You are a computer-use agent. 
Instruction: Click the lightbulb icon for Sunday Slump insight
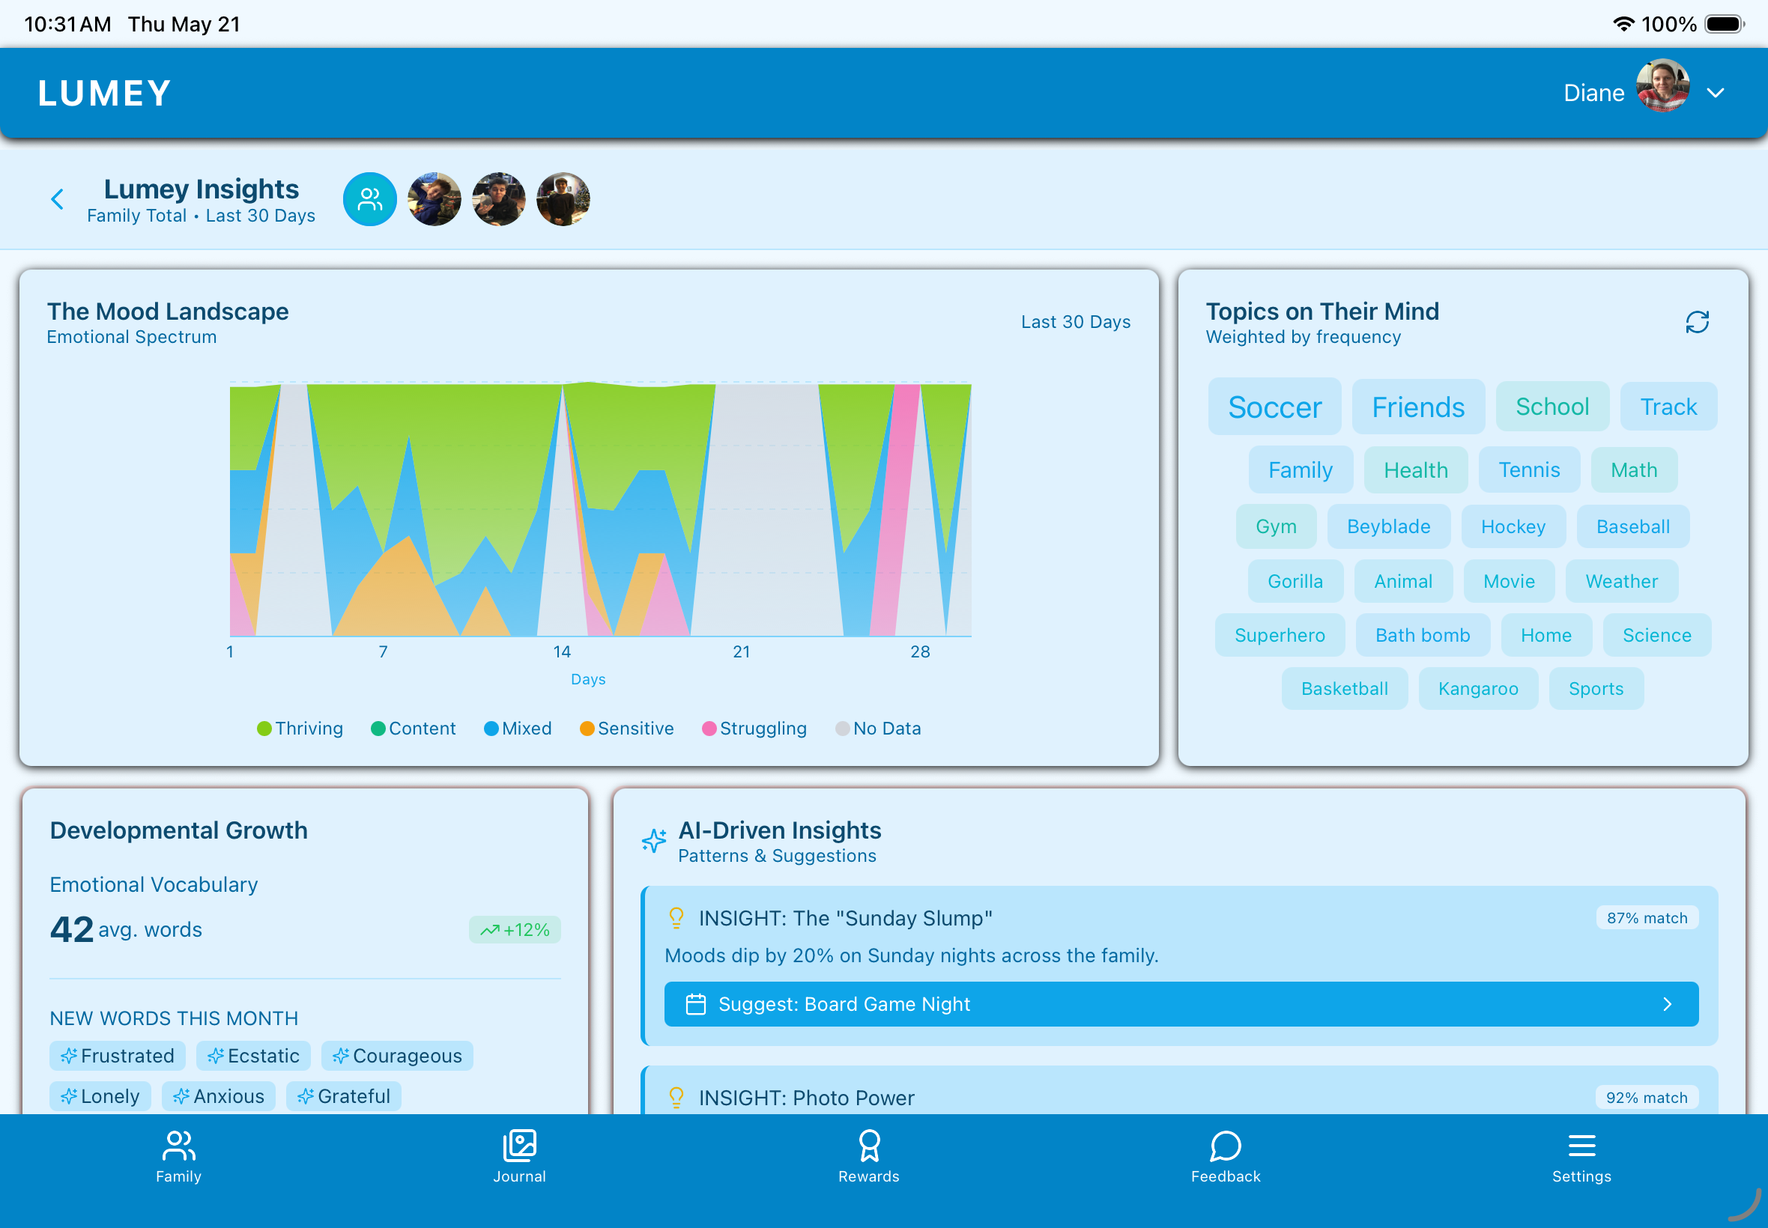(x=676, y=918)
